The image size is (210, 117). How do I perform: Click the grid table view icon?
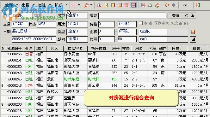point(127,5)
